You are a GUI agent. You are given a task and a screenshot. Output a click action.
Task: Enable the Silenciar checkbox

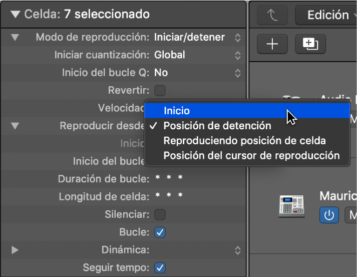click(x=160, y=214)
